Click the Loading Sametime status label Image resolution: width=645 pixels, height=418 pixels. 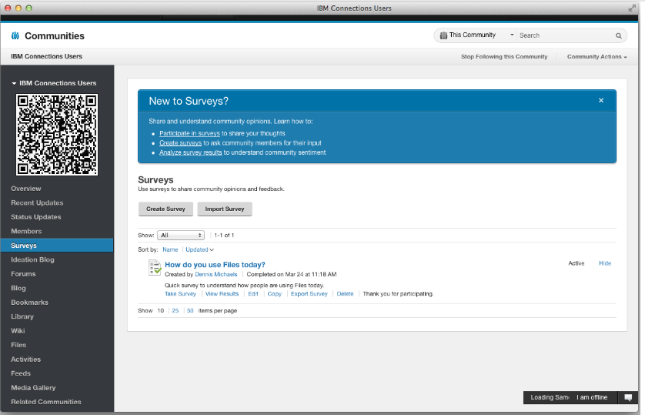[550, 397]
